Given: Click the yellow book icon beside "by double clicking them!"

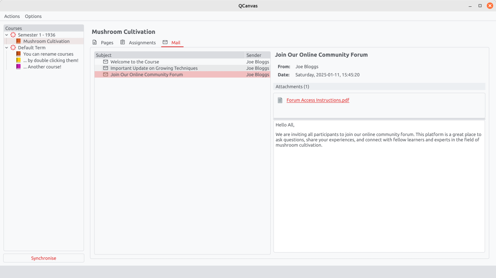Looking at the screenshot, I should pos(18,60).
